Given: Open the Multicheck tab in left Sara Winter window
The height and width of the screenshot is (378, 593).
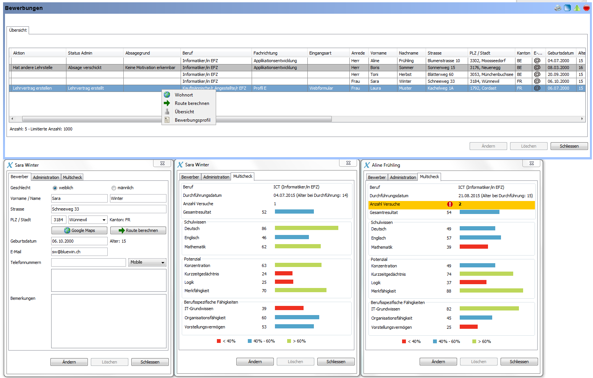Looking at the screenshot, I should (73, 177).
